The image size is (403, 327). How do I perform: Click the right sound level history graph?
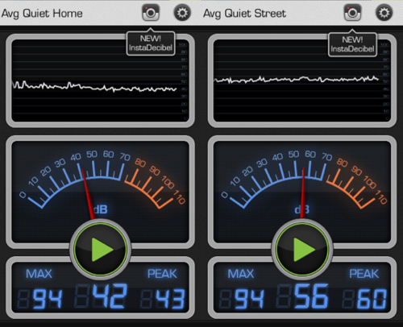(x=302, y=81)
